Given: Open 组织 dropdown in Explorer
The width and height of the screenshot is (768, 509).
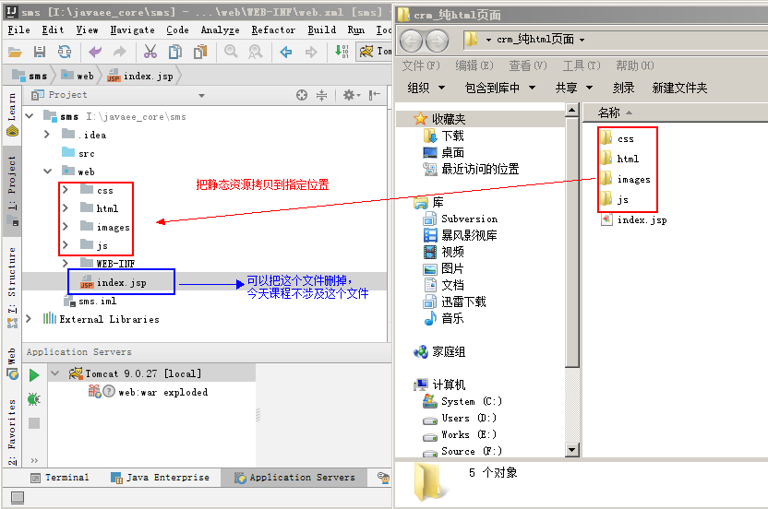Looking at the screenshot, I should point(426,88).
